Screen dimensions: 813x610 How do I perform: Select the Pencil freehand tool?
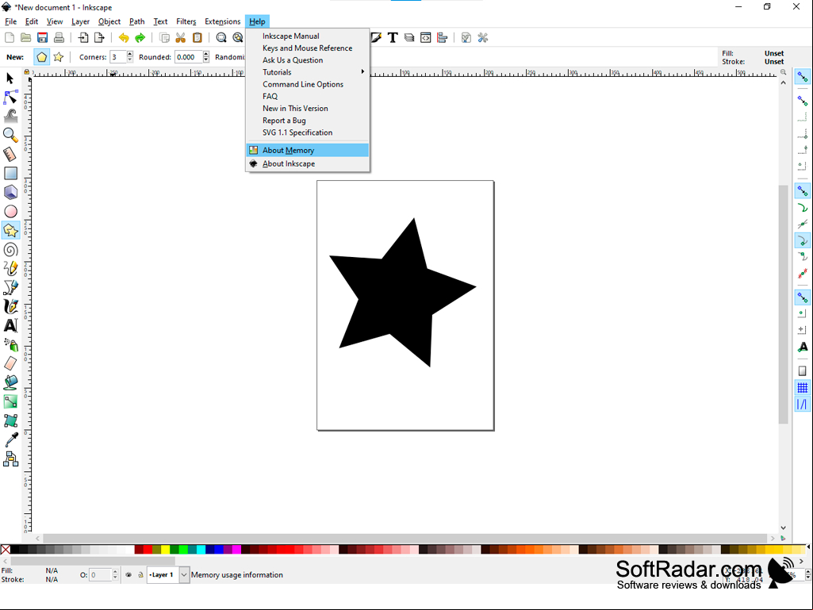[10, 269]
